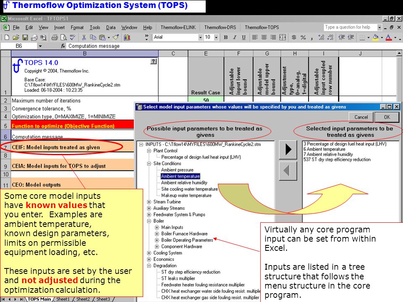Apply Italic formatting
The width and height of the screenshot is (403, 302).
coord(235,37)
